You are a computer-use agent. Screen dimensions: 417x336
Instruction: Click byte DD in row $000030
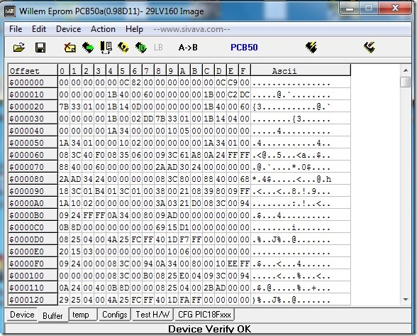pyautogui.click(x=148, y=119)
